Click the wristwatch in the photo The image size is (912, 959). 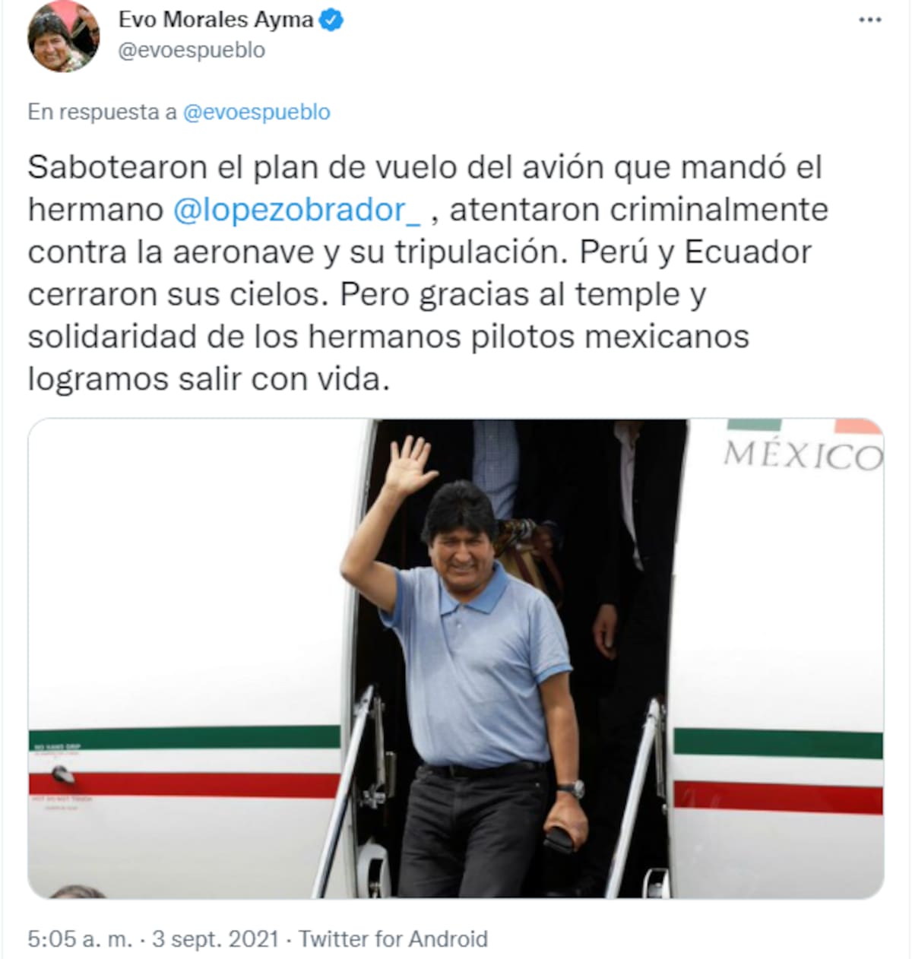[x=572, y=790]
